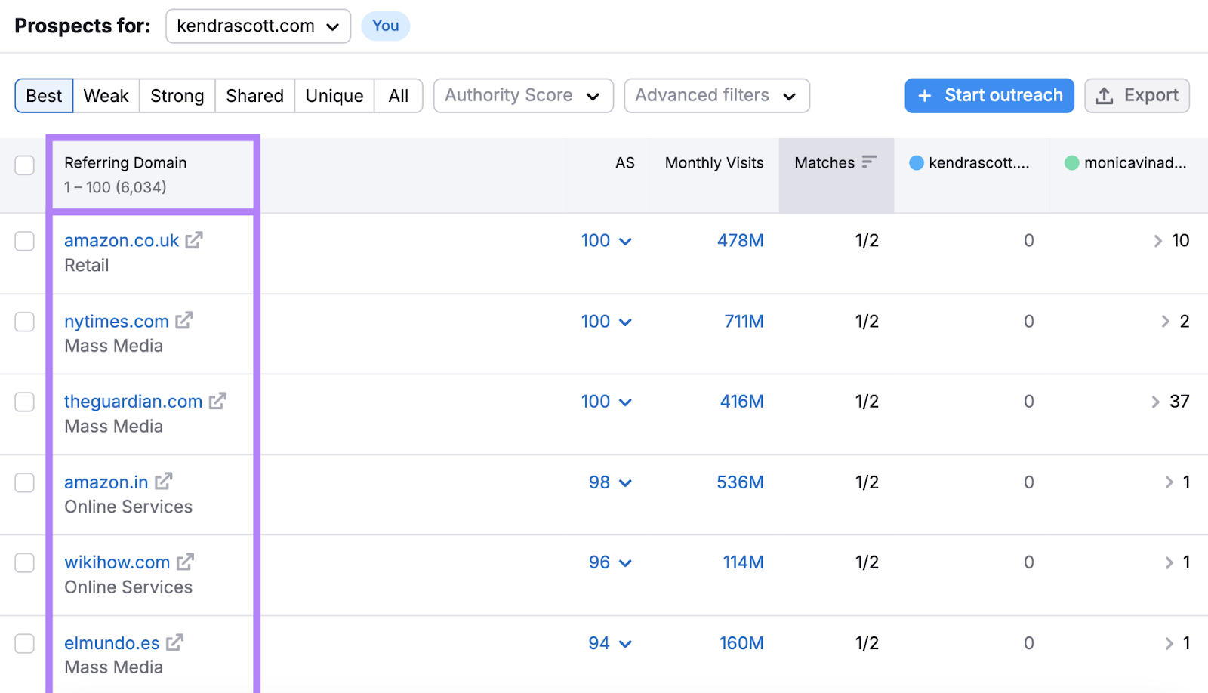This screenshot has height=693, width=1208.
Task: Click external link icon beside elmundo.es
Action: (174, 642)
